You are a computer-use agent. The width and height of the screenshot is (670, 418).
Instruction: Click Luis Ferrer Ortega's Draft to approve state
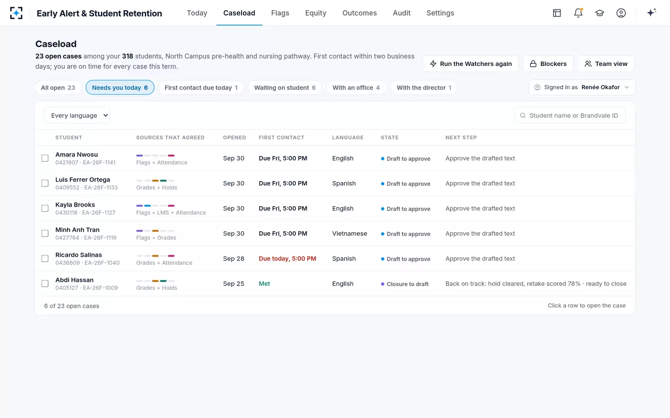(x=406, y=183)
